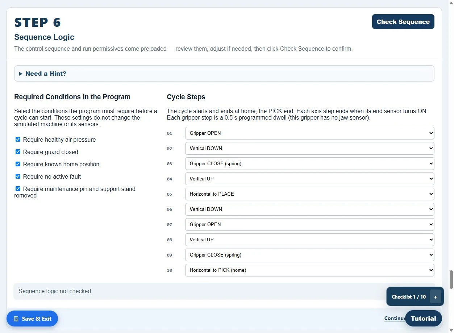Open the step 07 Gripper OPEN dropdown

click(309, 224)
